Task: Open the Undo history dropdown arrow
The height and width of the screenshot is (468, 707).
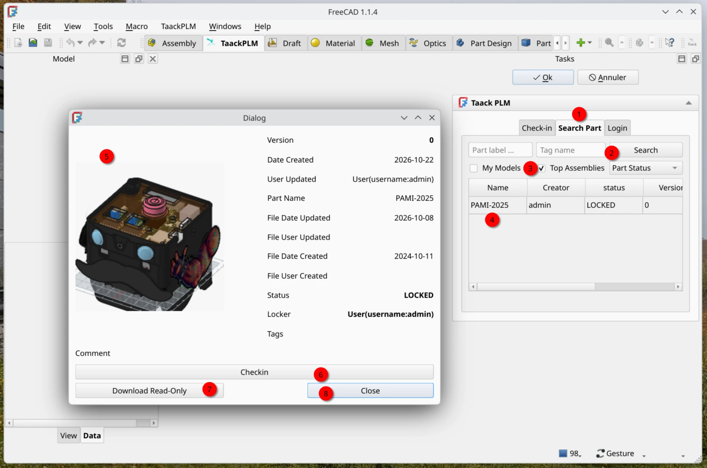Action: coord(80,43)
